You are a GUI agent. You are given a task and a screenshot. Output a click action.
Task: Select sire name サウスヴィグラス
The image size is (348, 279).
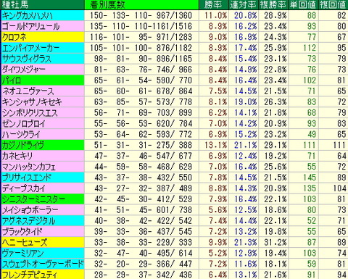pos(27,59)
